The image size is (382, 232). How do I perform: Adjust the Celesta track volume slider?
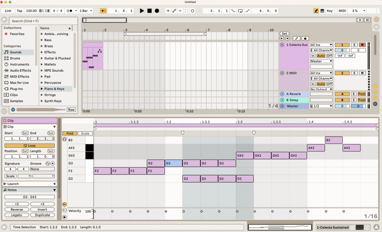pos(342,50)
